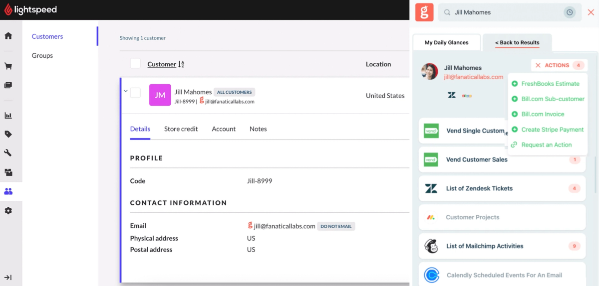Open the Details tab
599x286 pixels.
click(140, 129)
